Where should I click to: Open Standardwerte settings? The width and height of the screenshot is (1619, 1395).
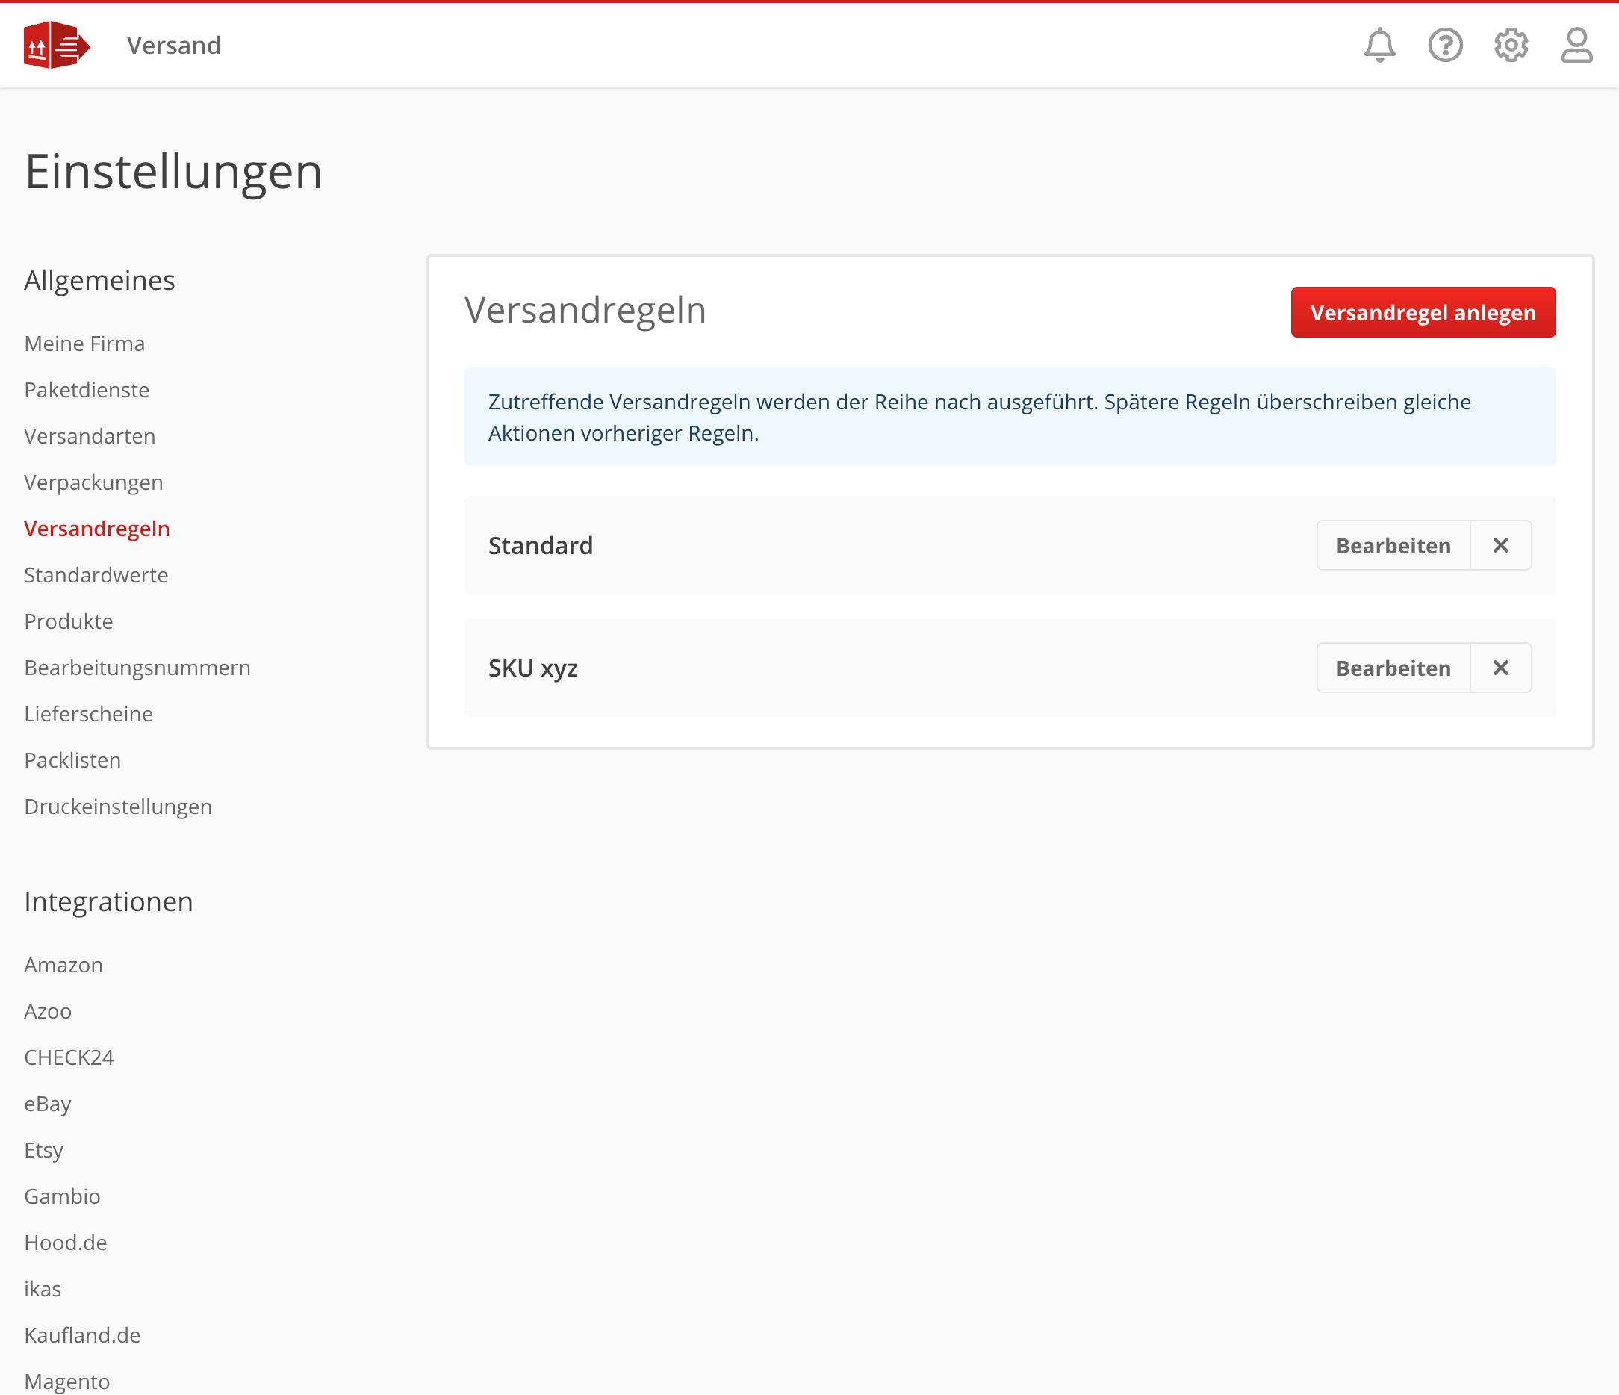(96, 575)
